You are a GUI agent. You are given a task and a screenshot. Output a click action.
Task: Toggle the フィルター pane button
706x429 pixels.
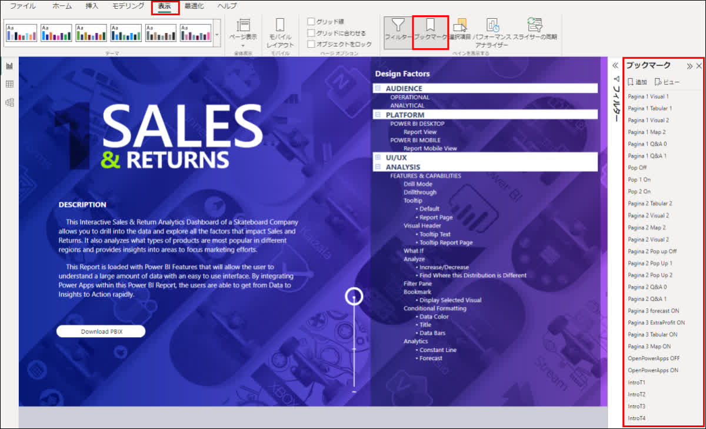[398, 32]
